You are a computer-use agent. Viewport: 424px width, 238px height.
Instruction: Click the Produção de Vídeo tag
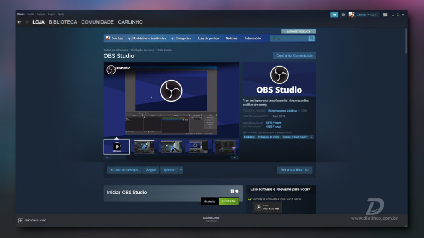tap(268, 137)
